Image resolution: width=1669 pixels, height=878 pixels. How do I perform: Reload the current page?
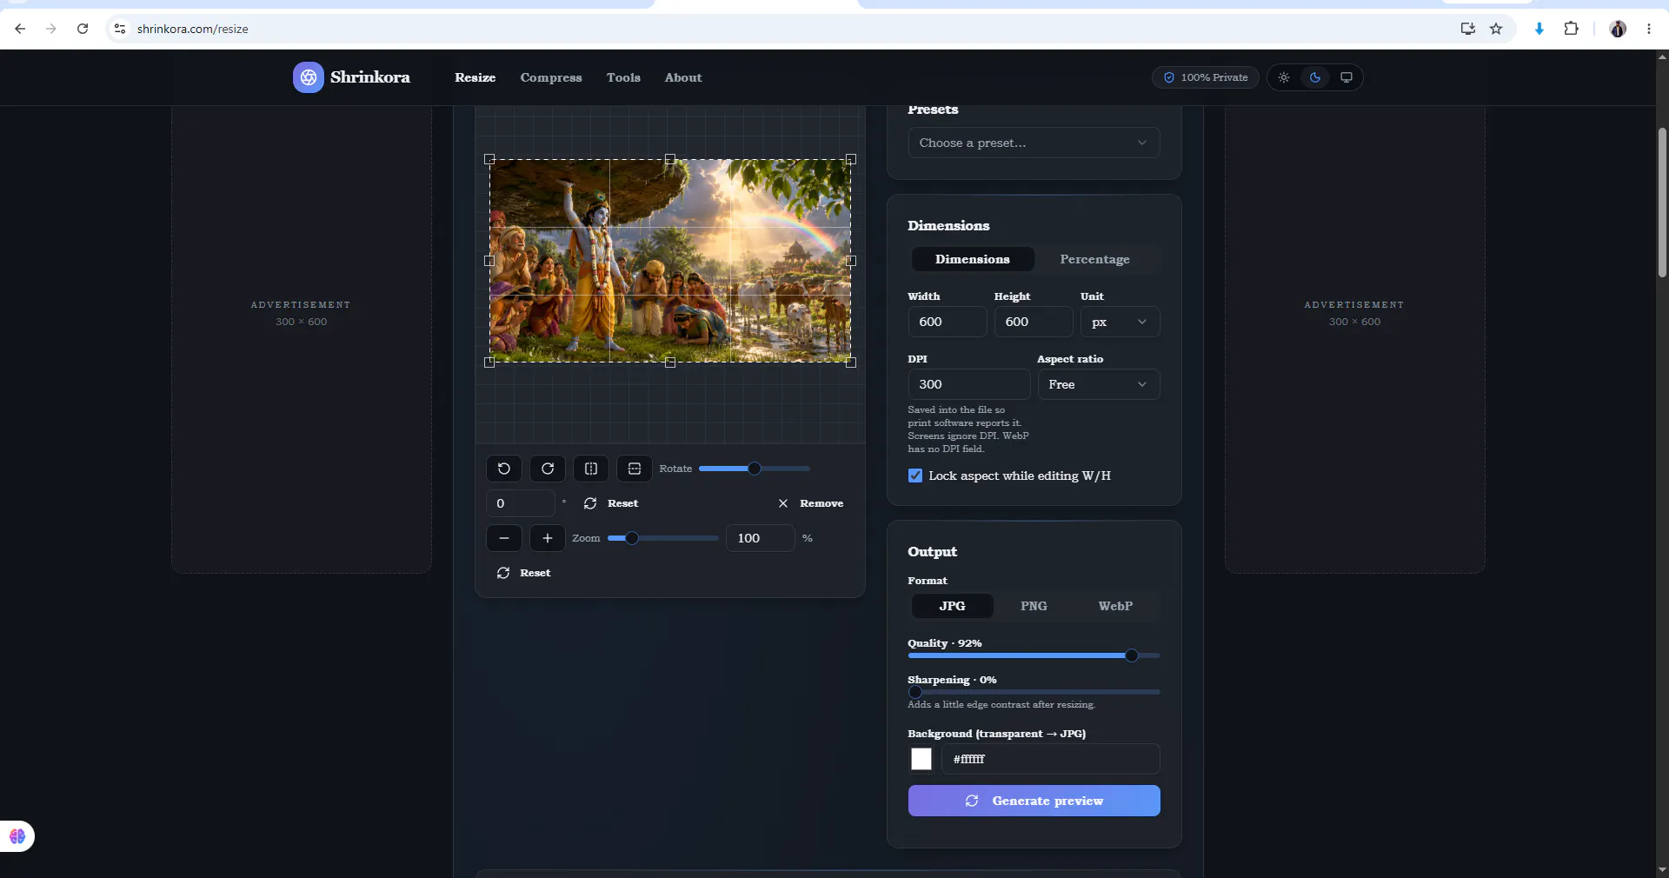tap(83, 29)
